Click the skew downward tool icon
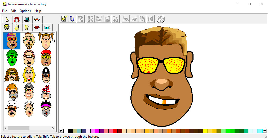 [150, 19]
